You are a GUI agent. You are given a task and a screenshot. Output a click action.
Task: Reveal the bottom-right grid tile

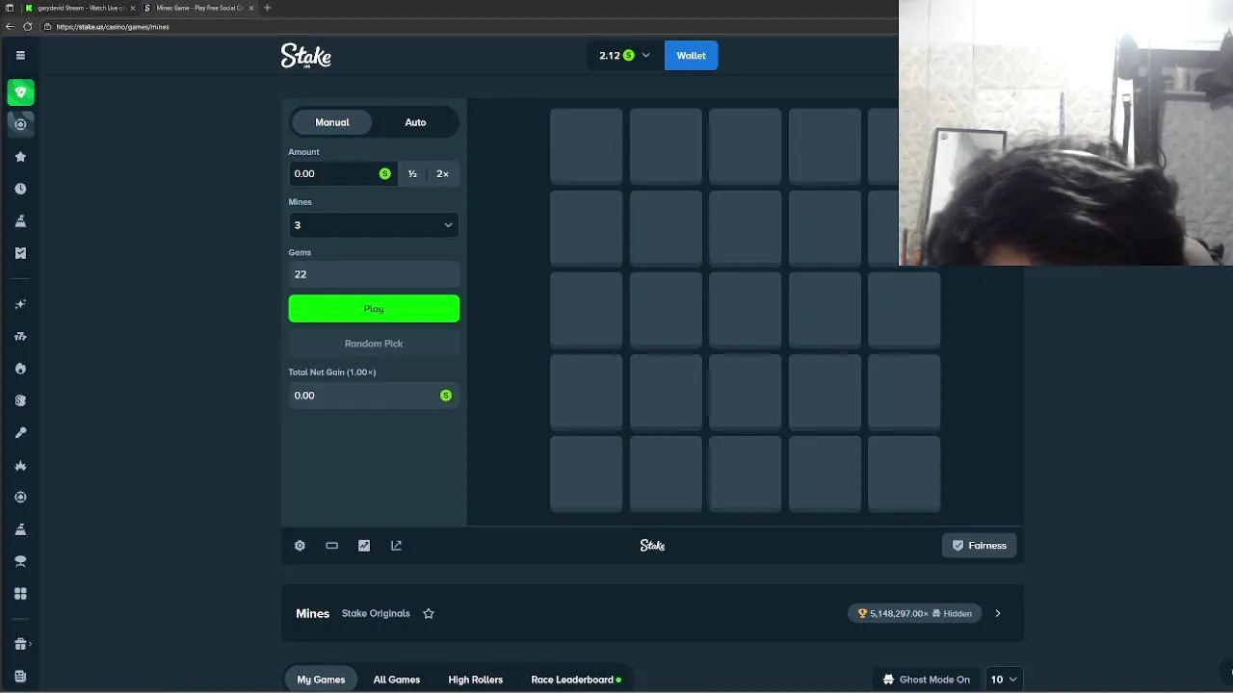click(x=904, y=473)
